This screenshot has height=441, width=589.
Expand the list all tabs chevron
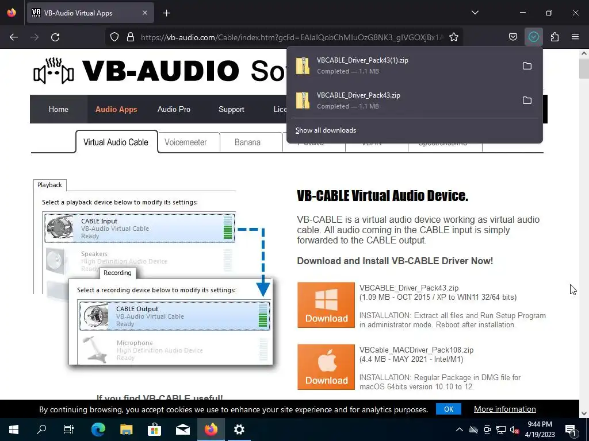click(x=475, y=13)
